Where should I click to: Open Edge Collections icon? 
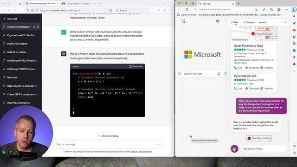(271, 9)
